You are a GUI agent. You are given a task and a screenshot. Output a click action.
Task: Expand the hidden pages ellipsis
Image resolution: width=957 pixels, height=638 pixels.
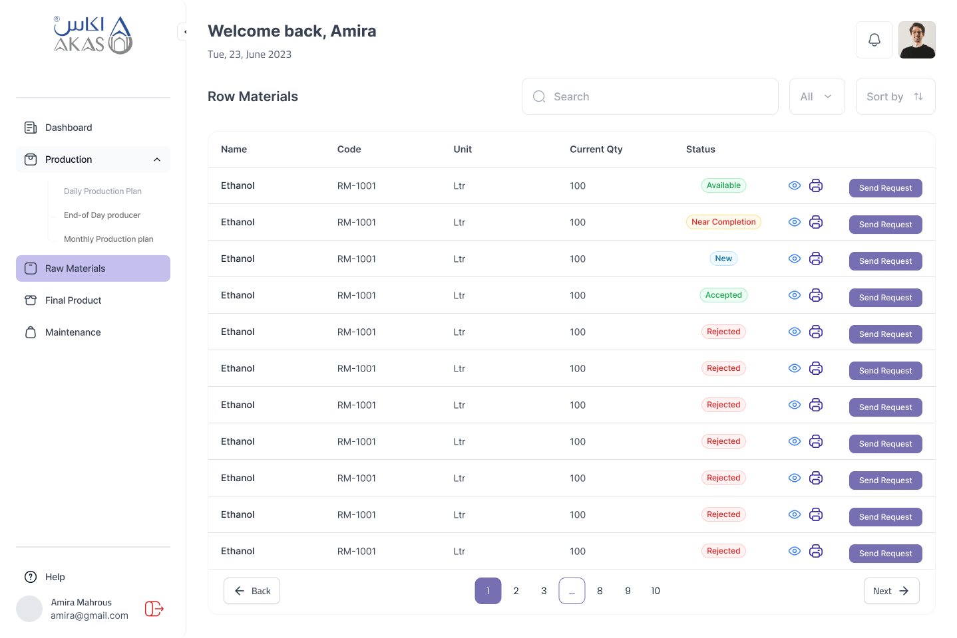click(x=572, y=591)
